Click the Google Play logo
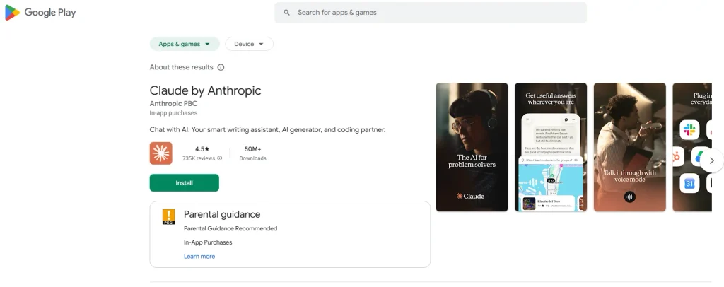This screenshot has height=287, width=724. pyautogui.click(x=40, y=13)
